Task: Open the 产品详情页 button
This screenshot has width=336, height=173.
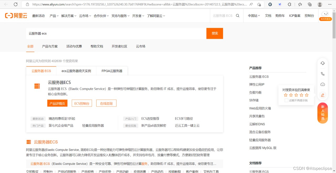Action: tap(57, 103)
